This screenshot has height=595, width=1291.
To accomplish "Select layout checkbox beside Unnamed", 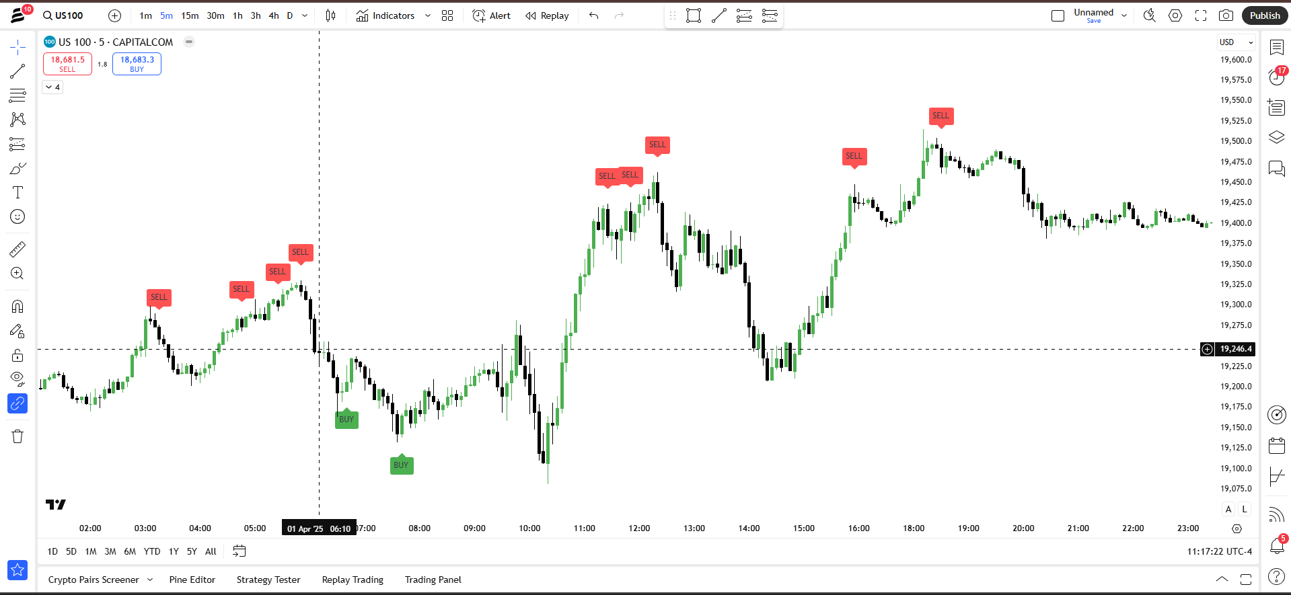I will pyautogui.click(x=1058, y=15).
